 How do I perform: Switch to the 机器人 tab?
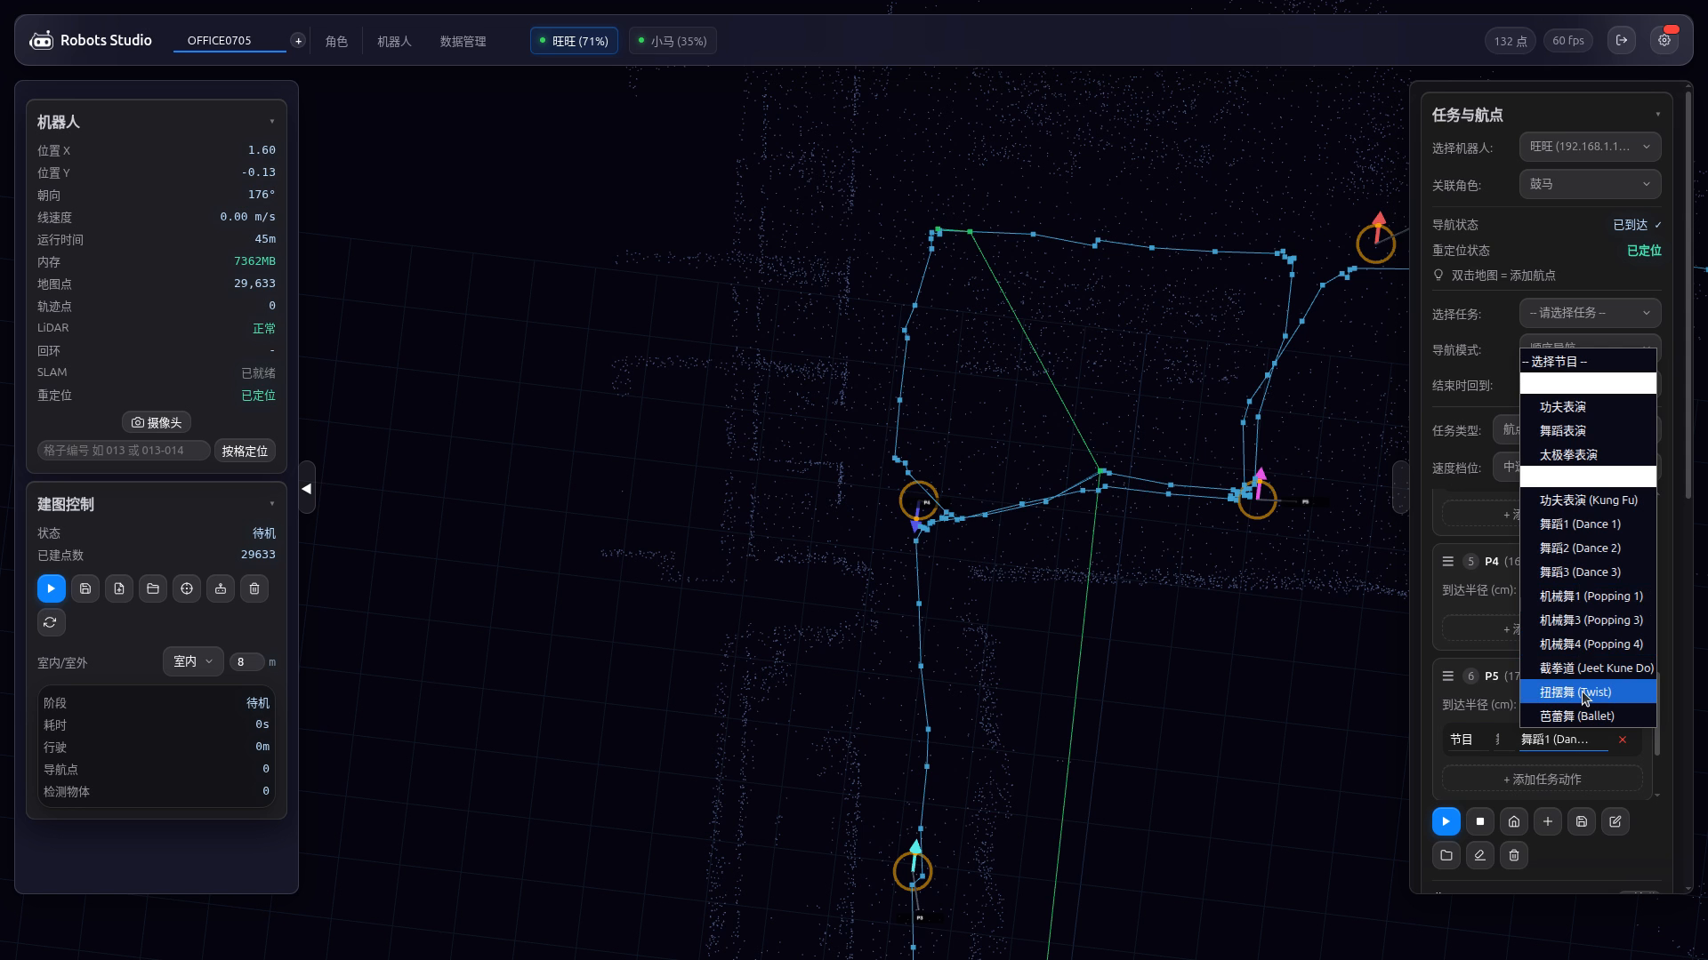point(394,41)
